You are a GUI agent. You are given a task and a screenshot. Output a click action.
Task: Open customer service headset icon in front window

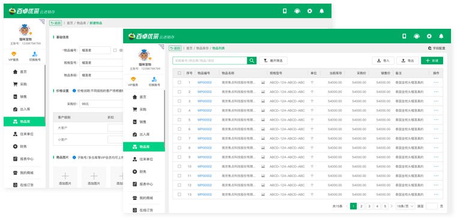click(417, 36)
